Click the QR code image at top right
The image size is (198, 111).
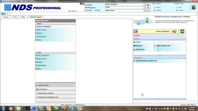(x=193, y=7)
